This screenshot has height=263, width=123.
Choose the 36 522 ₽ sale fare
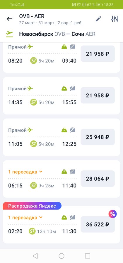click(x=98, y=224)
